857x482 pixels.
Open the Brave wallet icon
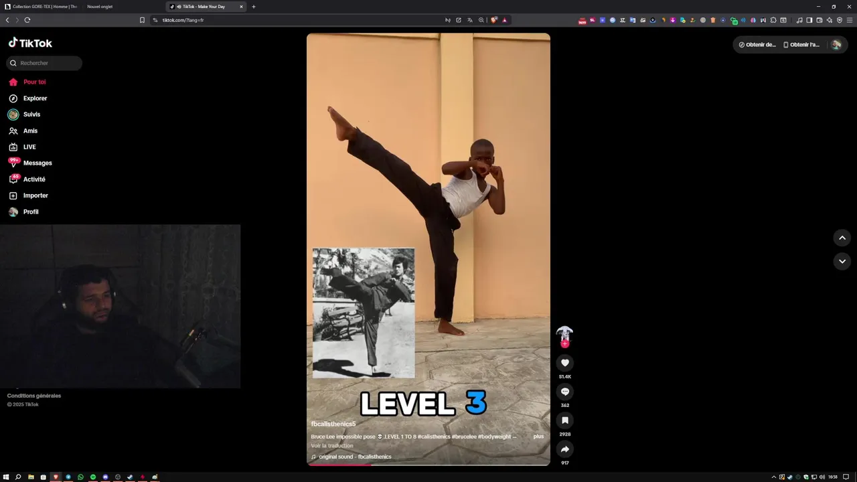pyautogui.click(x=819, y=20)
